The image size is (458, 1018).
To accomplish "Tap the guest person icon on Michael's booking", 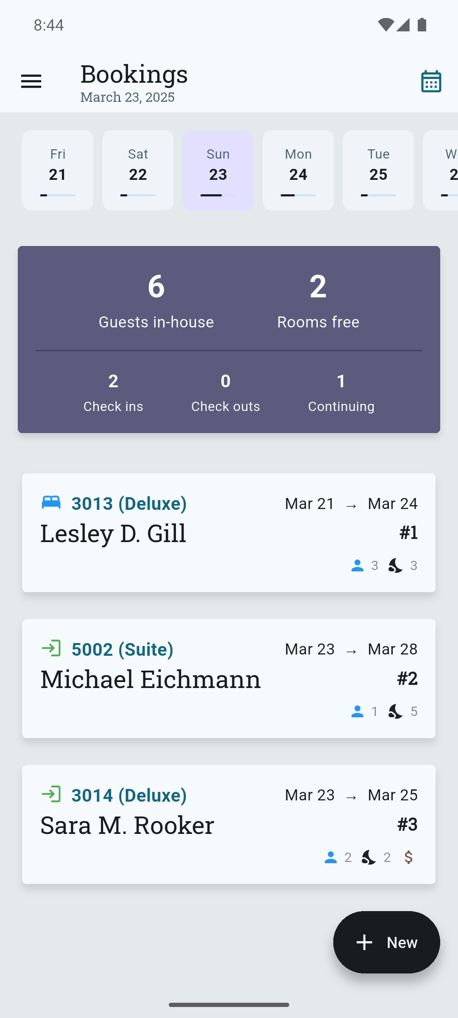I will (357, 711).
